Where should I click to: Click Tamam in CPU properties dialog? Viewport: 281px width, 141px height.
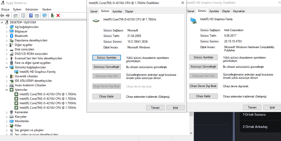click(x=155, y=108)
